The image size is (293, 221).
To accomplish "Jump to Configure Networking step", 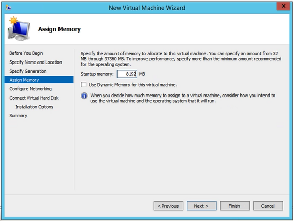I will tap(31, 89).
